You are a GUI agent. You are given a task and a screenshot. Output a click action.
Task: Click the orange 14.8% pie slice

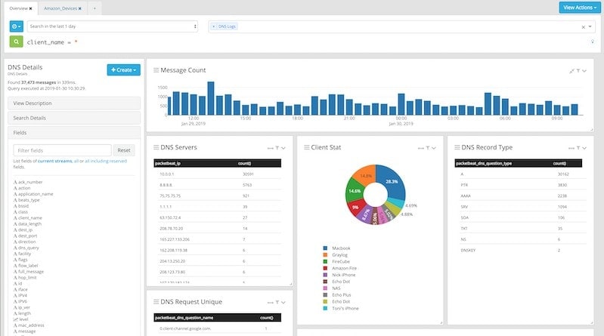click(x=365, y=175)
